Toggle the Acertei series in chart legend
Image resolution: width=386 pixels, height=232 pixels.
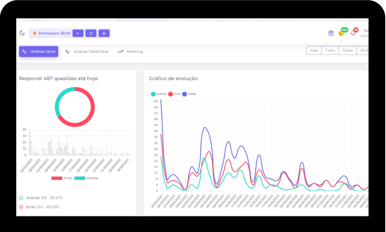159,94
